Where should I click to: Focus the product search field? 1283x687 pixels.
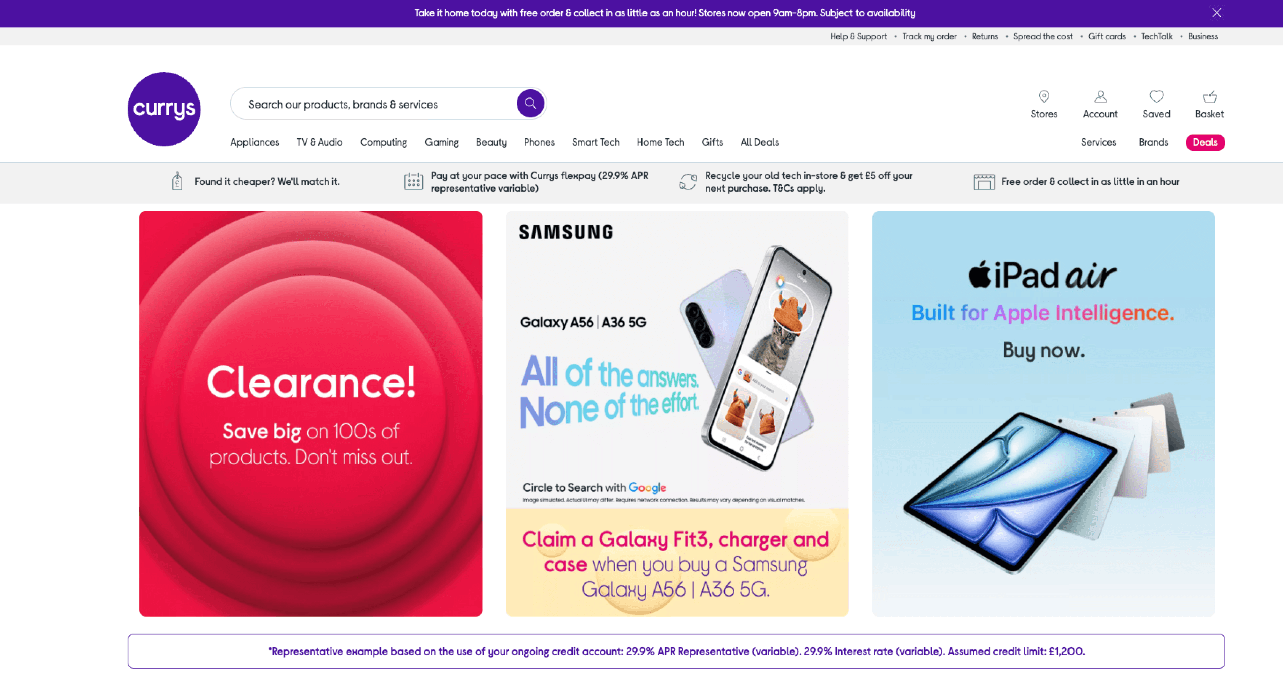pyautogui.click(x=373, y=104)
